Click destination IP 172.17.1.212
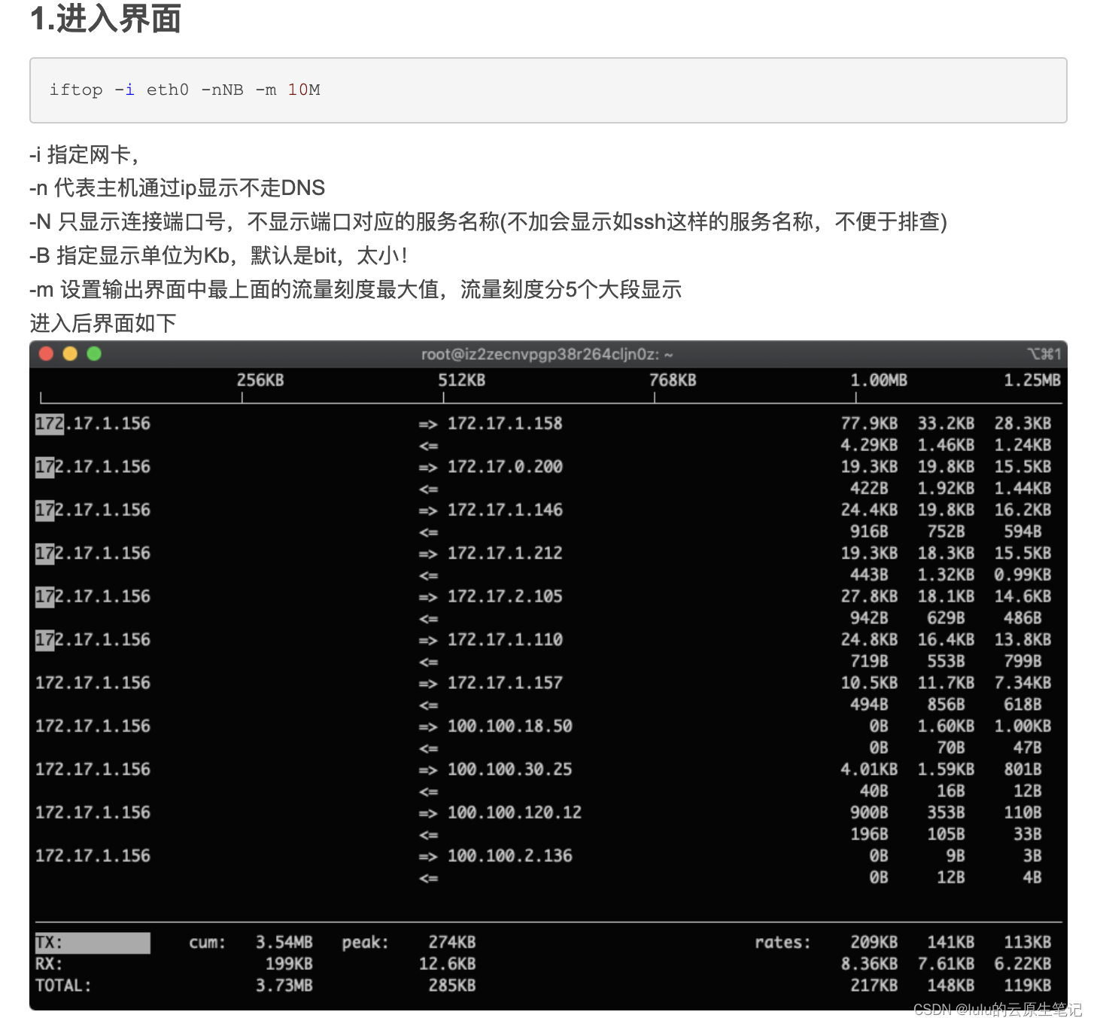1094x1024 pixels. click(x=505, y=553)
